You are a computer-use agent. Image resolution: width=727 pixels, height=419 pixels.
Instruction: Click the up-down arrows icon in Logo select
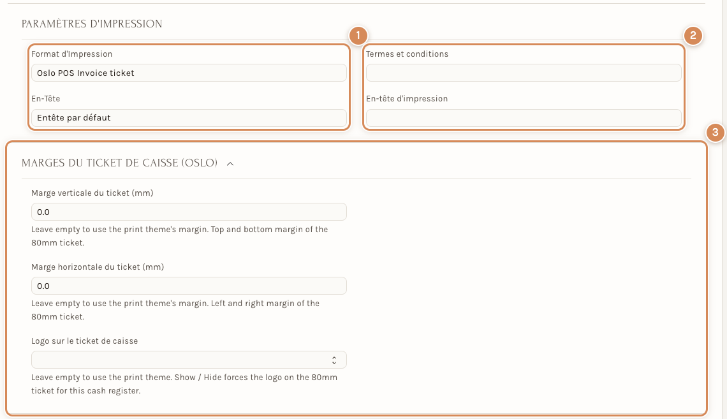tap(334, 360)
